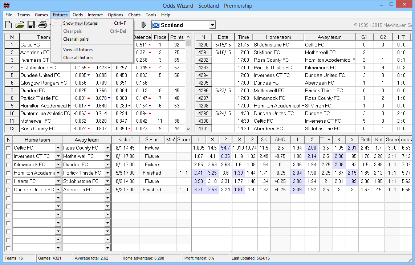This screenshot has width=415, height=265.
Task: Select Glasgow Rangers FC team row
Action: [x=95, y=83]
